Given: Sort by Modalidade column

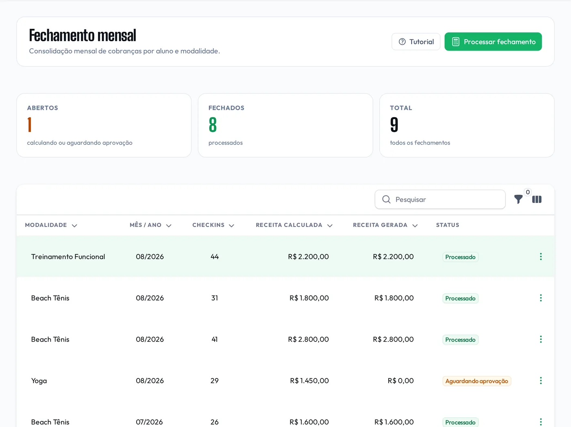Looking at the screenshot, I should (51, 225).
